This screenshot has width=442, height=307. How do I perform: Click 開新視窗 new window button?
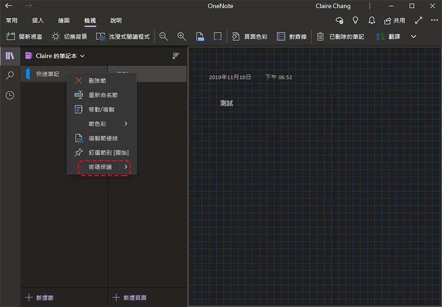[x=24, y=36]
